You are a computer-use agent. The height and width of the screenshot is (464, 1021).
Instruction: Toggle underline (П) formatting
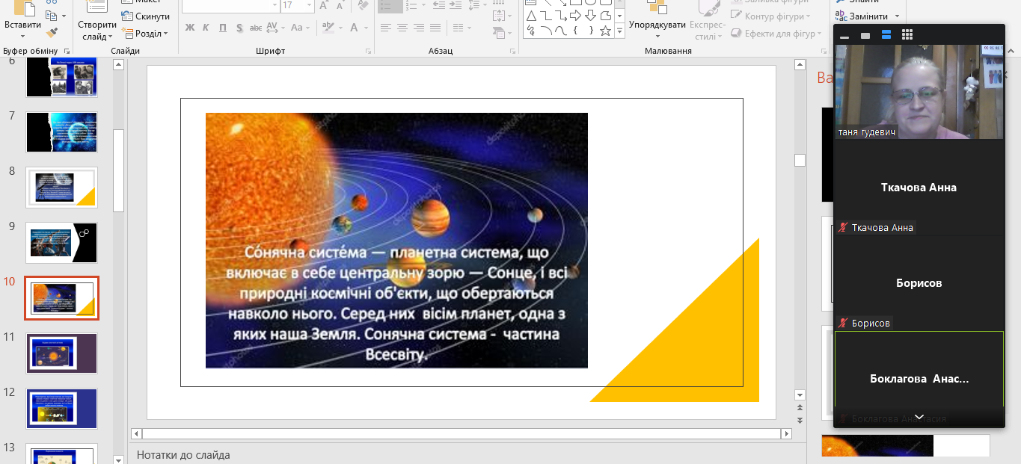click(x=223, y=28)
